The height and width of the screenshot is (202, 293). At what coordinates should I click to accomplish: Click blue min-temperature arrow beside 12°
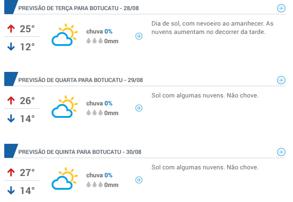pos(11,47)
